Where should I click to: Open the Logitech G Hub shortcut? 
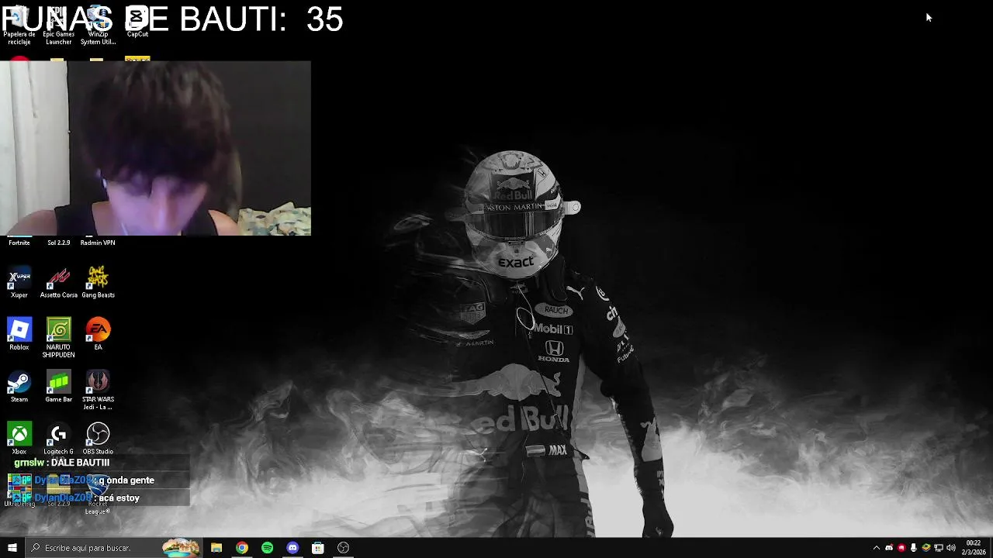click(x=58, y=439)
